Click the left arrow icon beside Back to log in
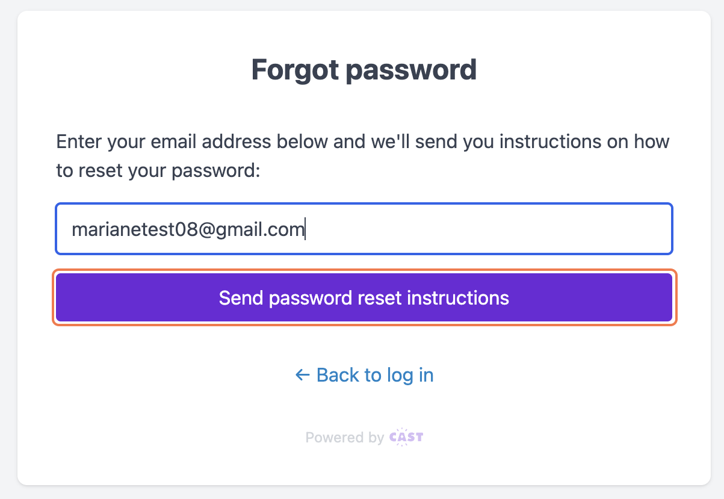Image resolution: width=724 pixels, height=499 pixels. [x=302, y=375]
